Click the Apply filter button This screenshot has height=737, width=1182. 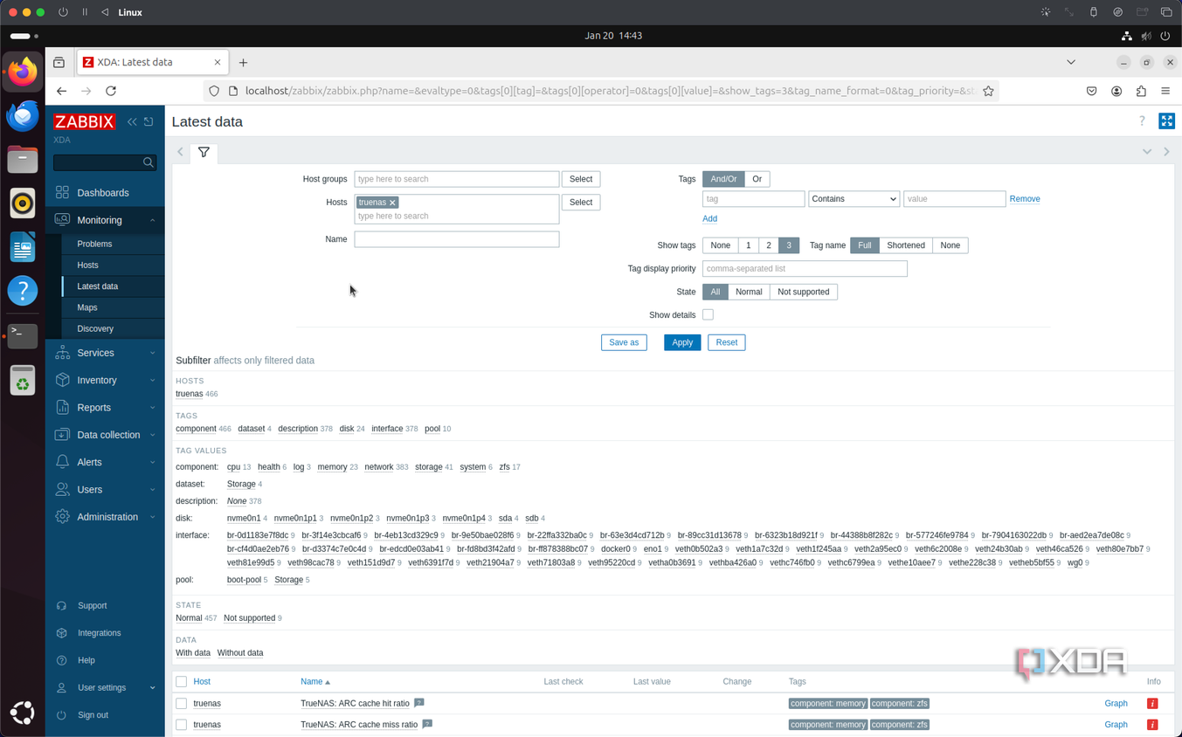point(682,342)
